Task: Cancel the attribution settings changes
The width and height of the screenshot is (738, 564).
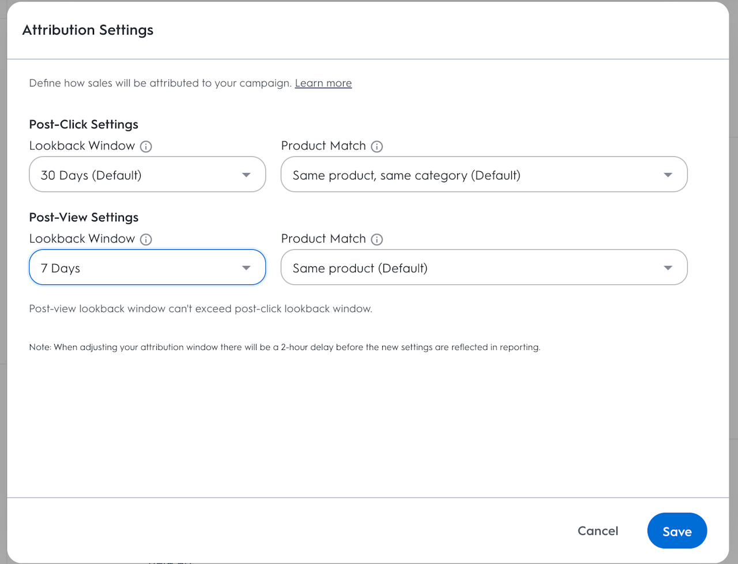Action: point(598,531)
